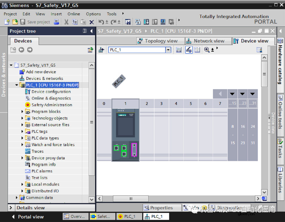Screen dimensions: 285x222
Task: Click Download to device icon
Action: 146,22
